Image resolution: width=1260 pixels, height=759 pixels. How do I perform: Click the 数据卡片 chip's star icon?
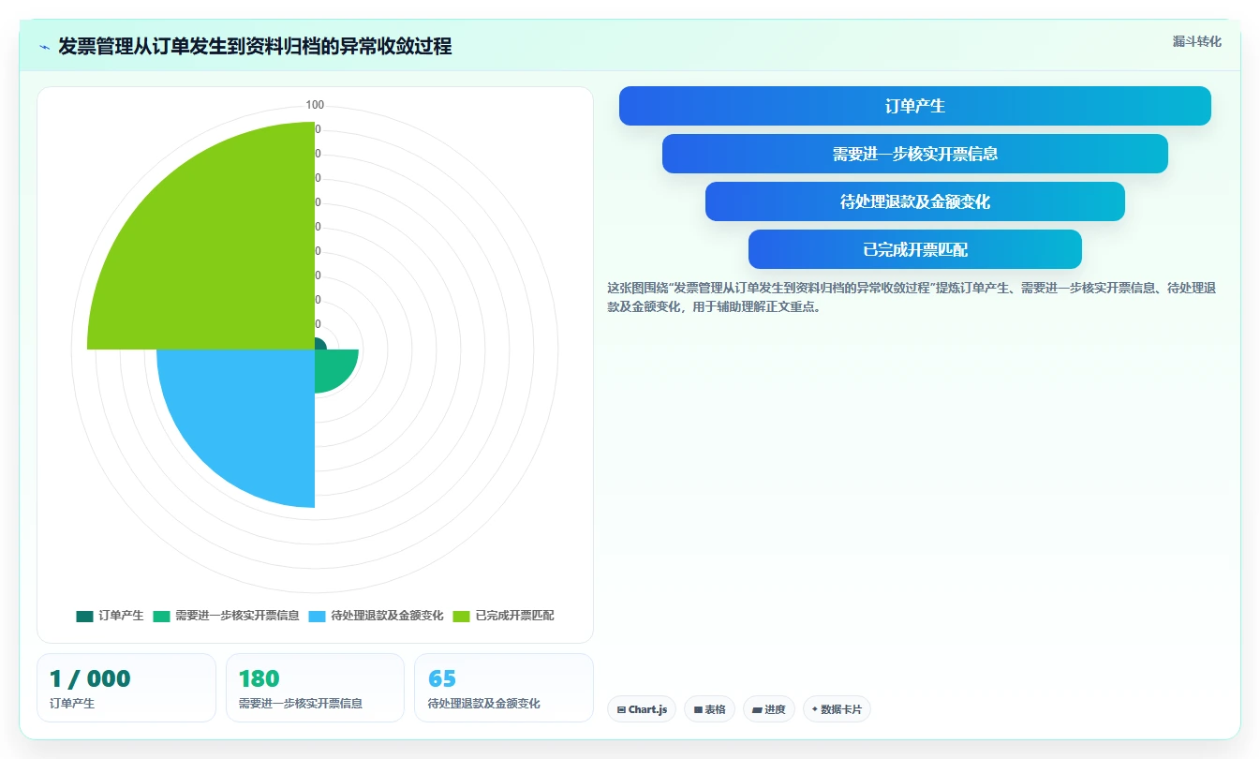coord(815,710)
